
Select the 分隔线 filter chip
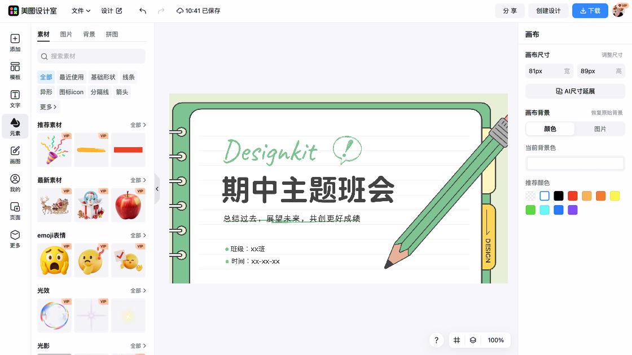click(x=99, y=92)
